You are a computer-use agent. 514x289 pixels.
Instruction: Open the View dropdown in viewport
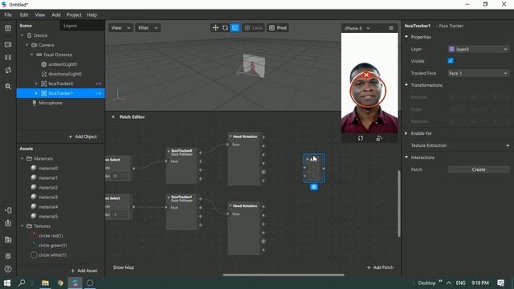(120, 28)
